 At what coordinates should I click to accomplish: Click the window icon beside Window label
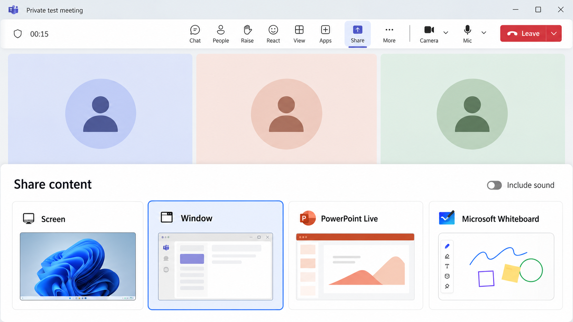167,217
